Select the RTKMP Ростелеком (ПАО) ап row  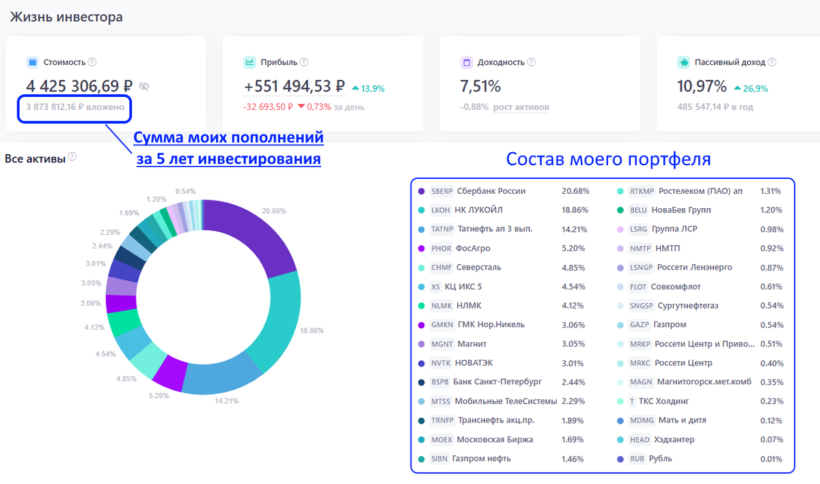pyautogui.click(x=700, y=191)
